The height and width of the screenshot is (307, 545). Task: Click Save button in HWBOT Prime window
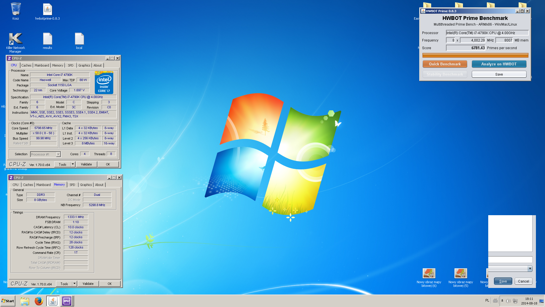(x=499, y=74)
